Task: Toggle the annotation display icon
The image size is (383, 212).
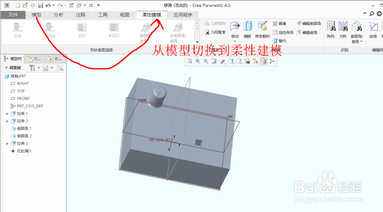Action: click(264, 61)
